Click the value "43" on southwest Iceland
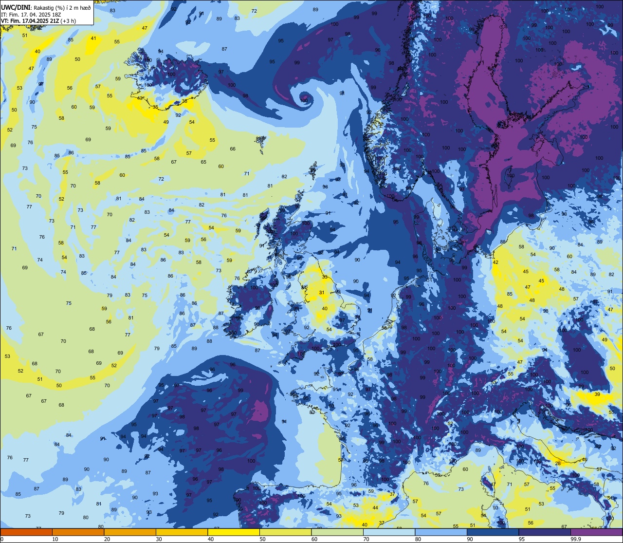The width and height of the screenshot is (623, 543). coord(140,98)
